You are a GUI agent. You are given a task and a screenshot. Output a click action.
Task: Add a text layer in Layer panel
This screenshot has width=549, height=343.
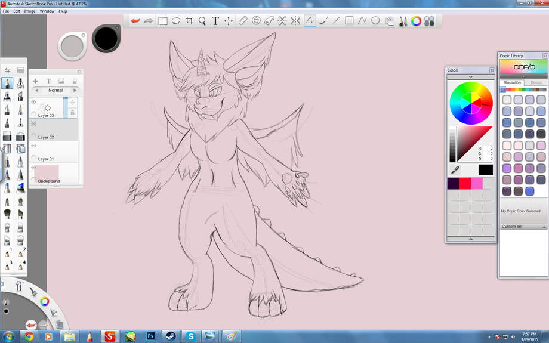(x=48, y=81)
